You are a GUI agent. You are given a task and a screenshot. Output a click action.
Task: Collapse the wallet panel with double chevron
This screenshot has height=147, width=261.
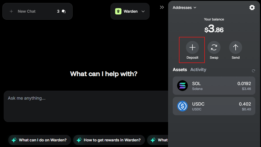pos(162,7)
